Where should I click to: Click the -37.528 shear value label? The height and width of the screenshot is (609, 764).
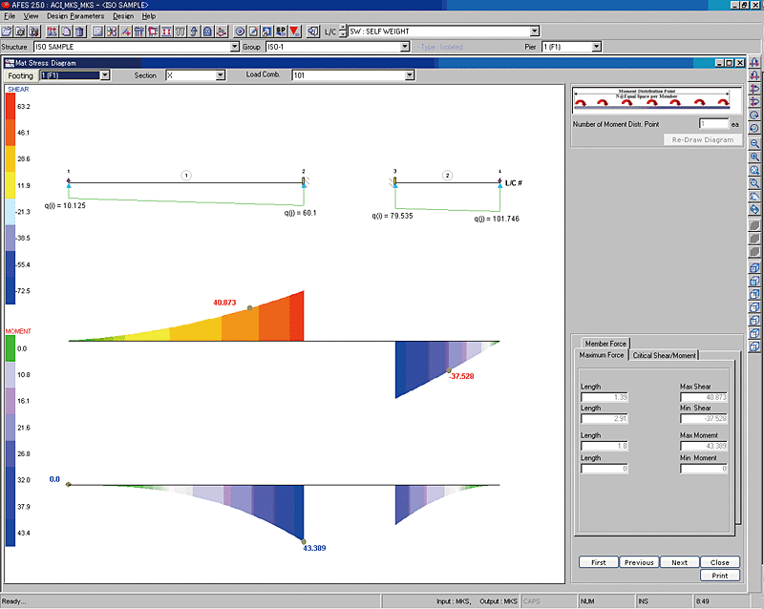pyautogui.click(x=461, y=376)
